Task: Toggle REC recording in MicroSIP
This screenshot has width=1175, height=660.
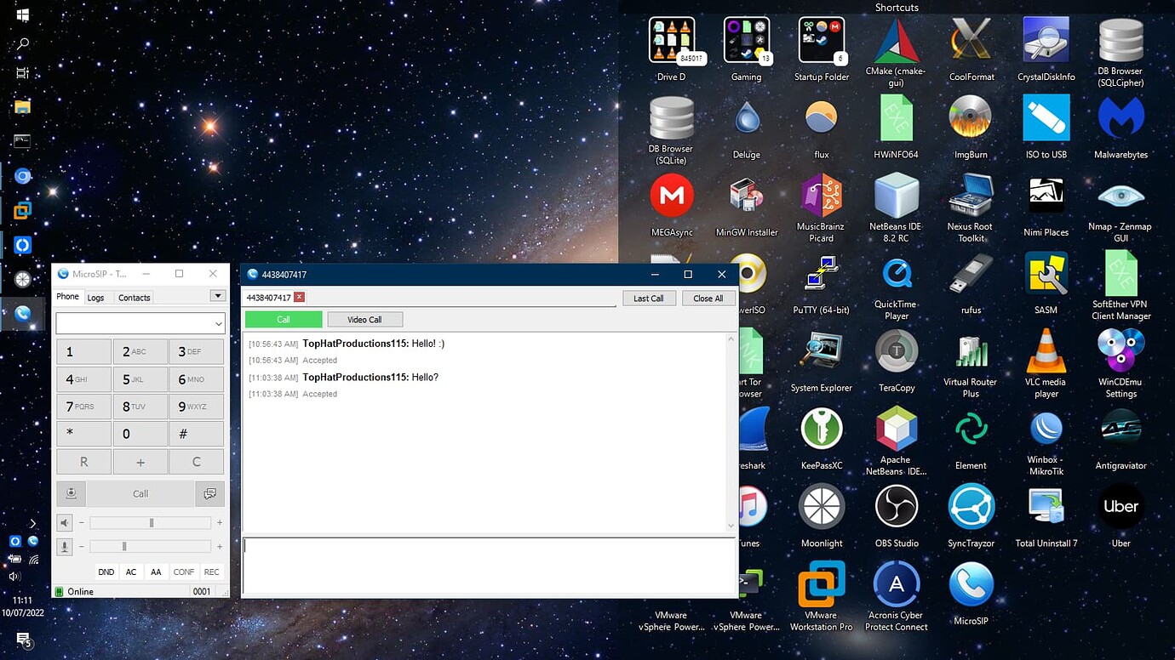Action: pyautogui.click(x=211, y=572)
